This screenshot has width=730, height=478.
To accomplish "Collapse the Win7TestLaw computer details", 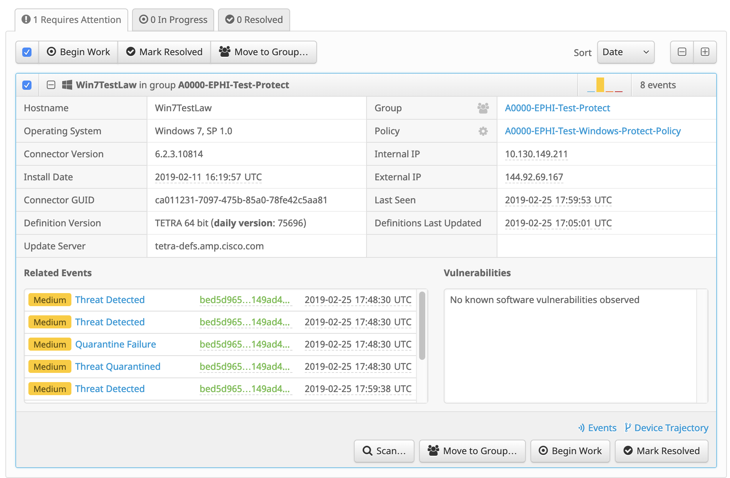I will pos(51,85).
